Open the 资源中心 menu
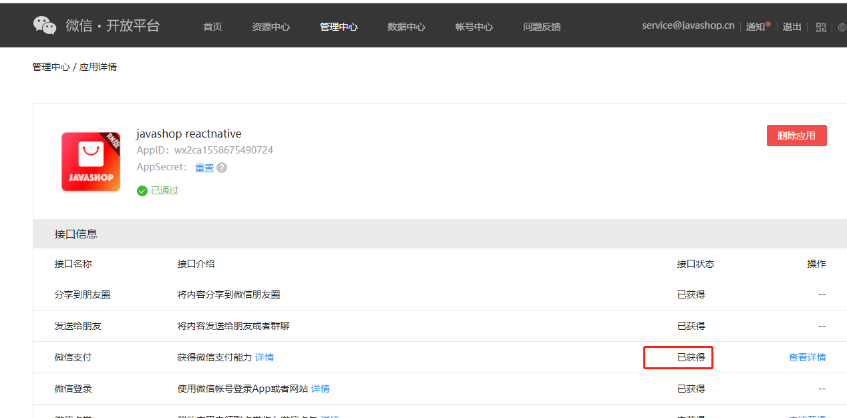Screen dimensions: 847x418 click(x=271, y=27)
